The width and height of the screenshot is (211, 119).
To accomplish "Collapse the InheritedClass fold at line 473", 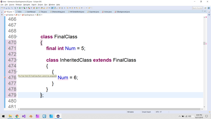I will coord(17,60).
